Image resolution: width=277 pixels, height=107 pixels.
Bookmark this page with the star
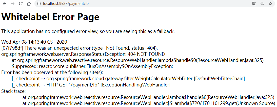coord(270,4)
